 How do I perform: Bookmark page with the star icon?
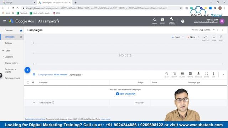(181, 8)
